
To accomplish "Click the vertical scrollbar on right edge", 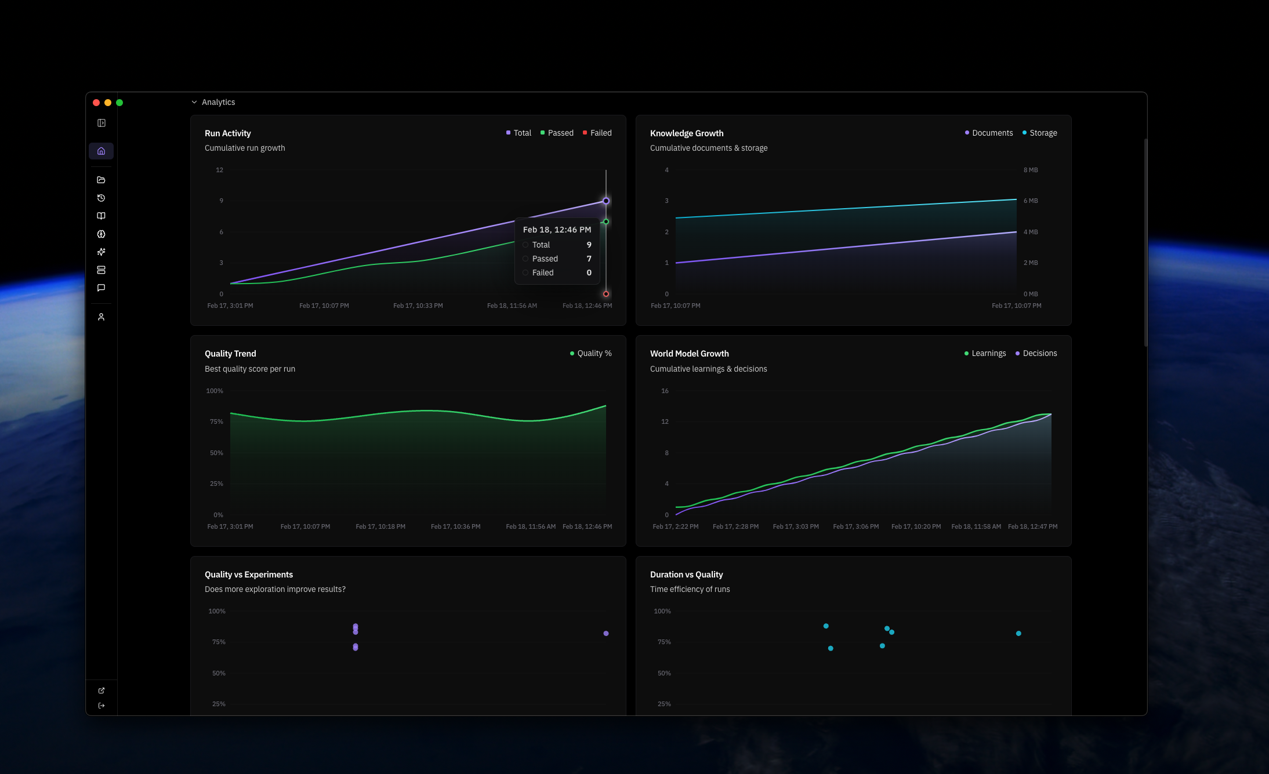I will pos(1145,242).
